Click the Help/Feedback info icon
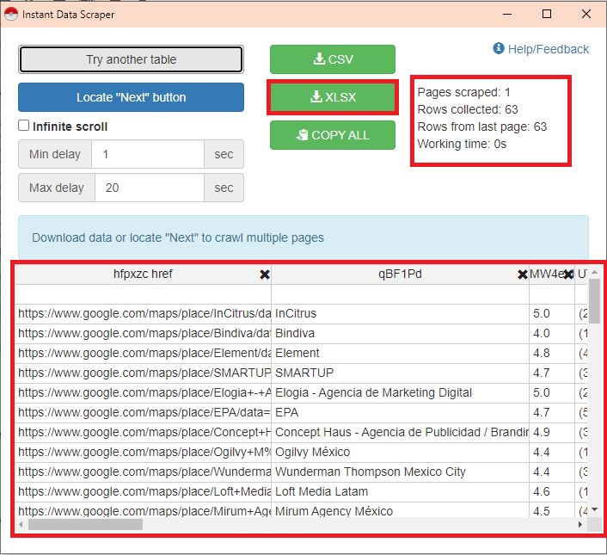This screenshot has width=607, height=555. (x=499, y=48)
